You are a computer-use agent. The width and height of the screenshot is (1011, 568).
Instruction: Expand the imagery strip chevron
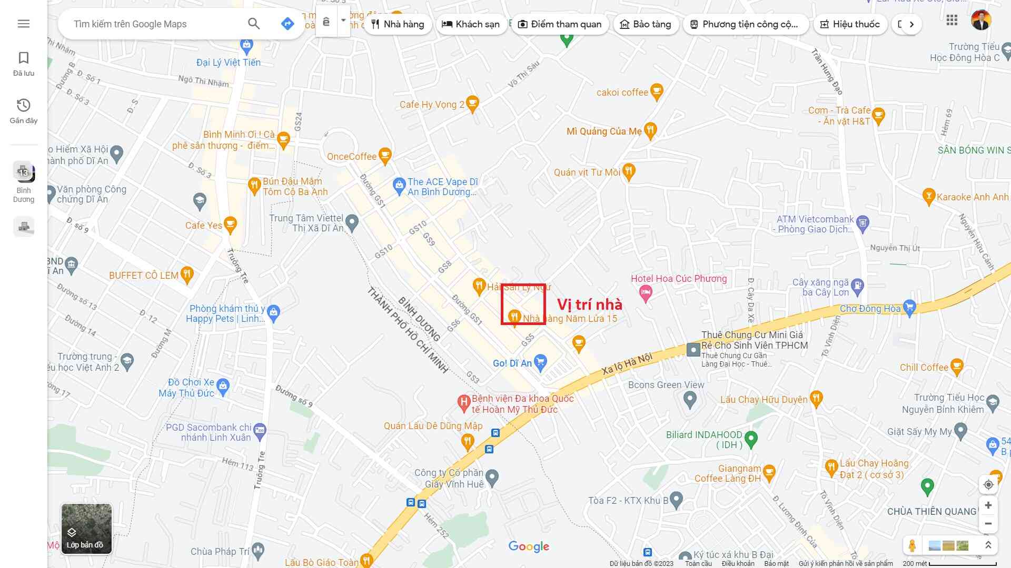pyautogui.click(x=988, y=545)
